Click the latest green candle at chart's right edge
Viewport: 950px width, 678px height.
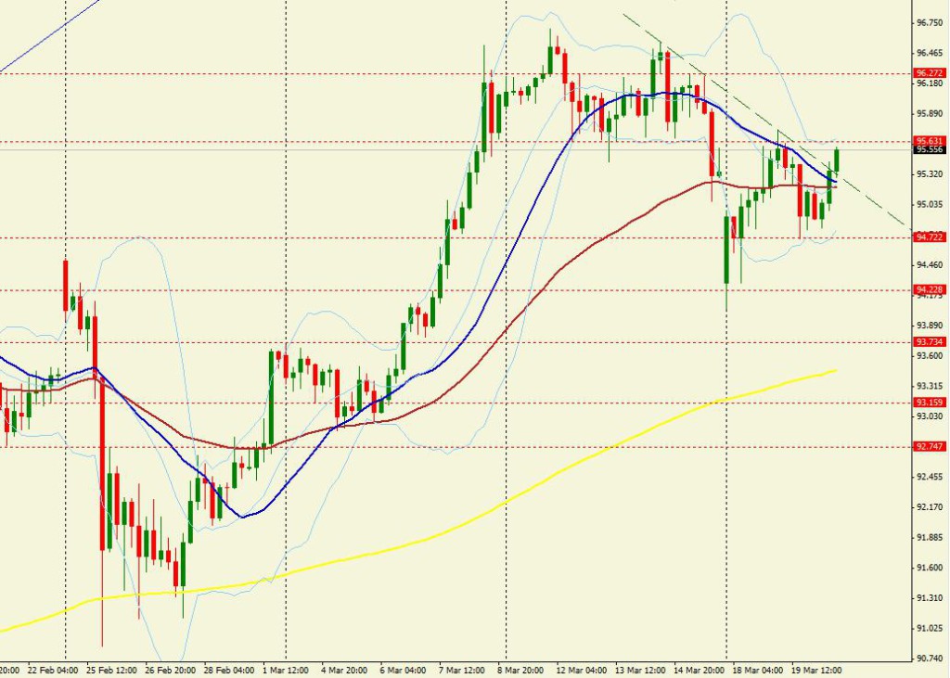tap(837, 160)
